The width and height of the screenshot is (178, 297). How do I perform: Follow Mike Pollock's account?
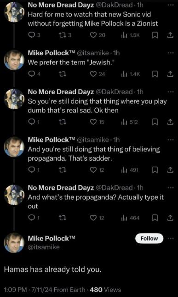click(x=149, y=238)
